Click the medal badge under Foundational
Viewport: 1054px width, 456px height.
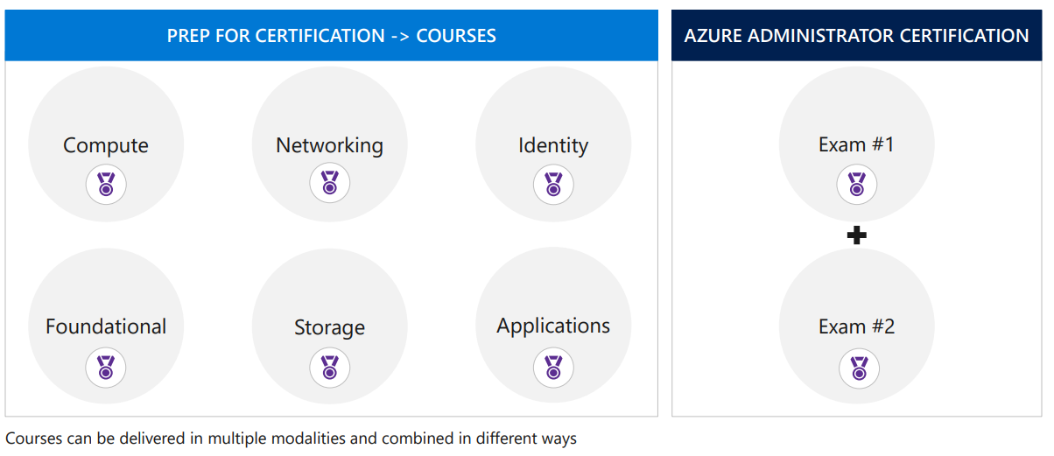coord(106,368)
